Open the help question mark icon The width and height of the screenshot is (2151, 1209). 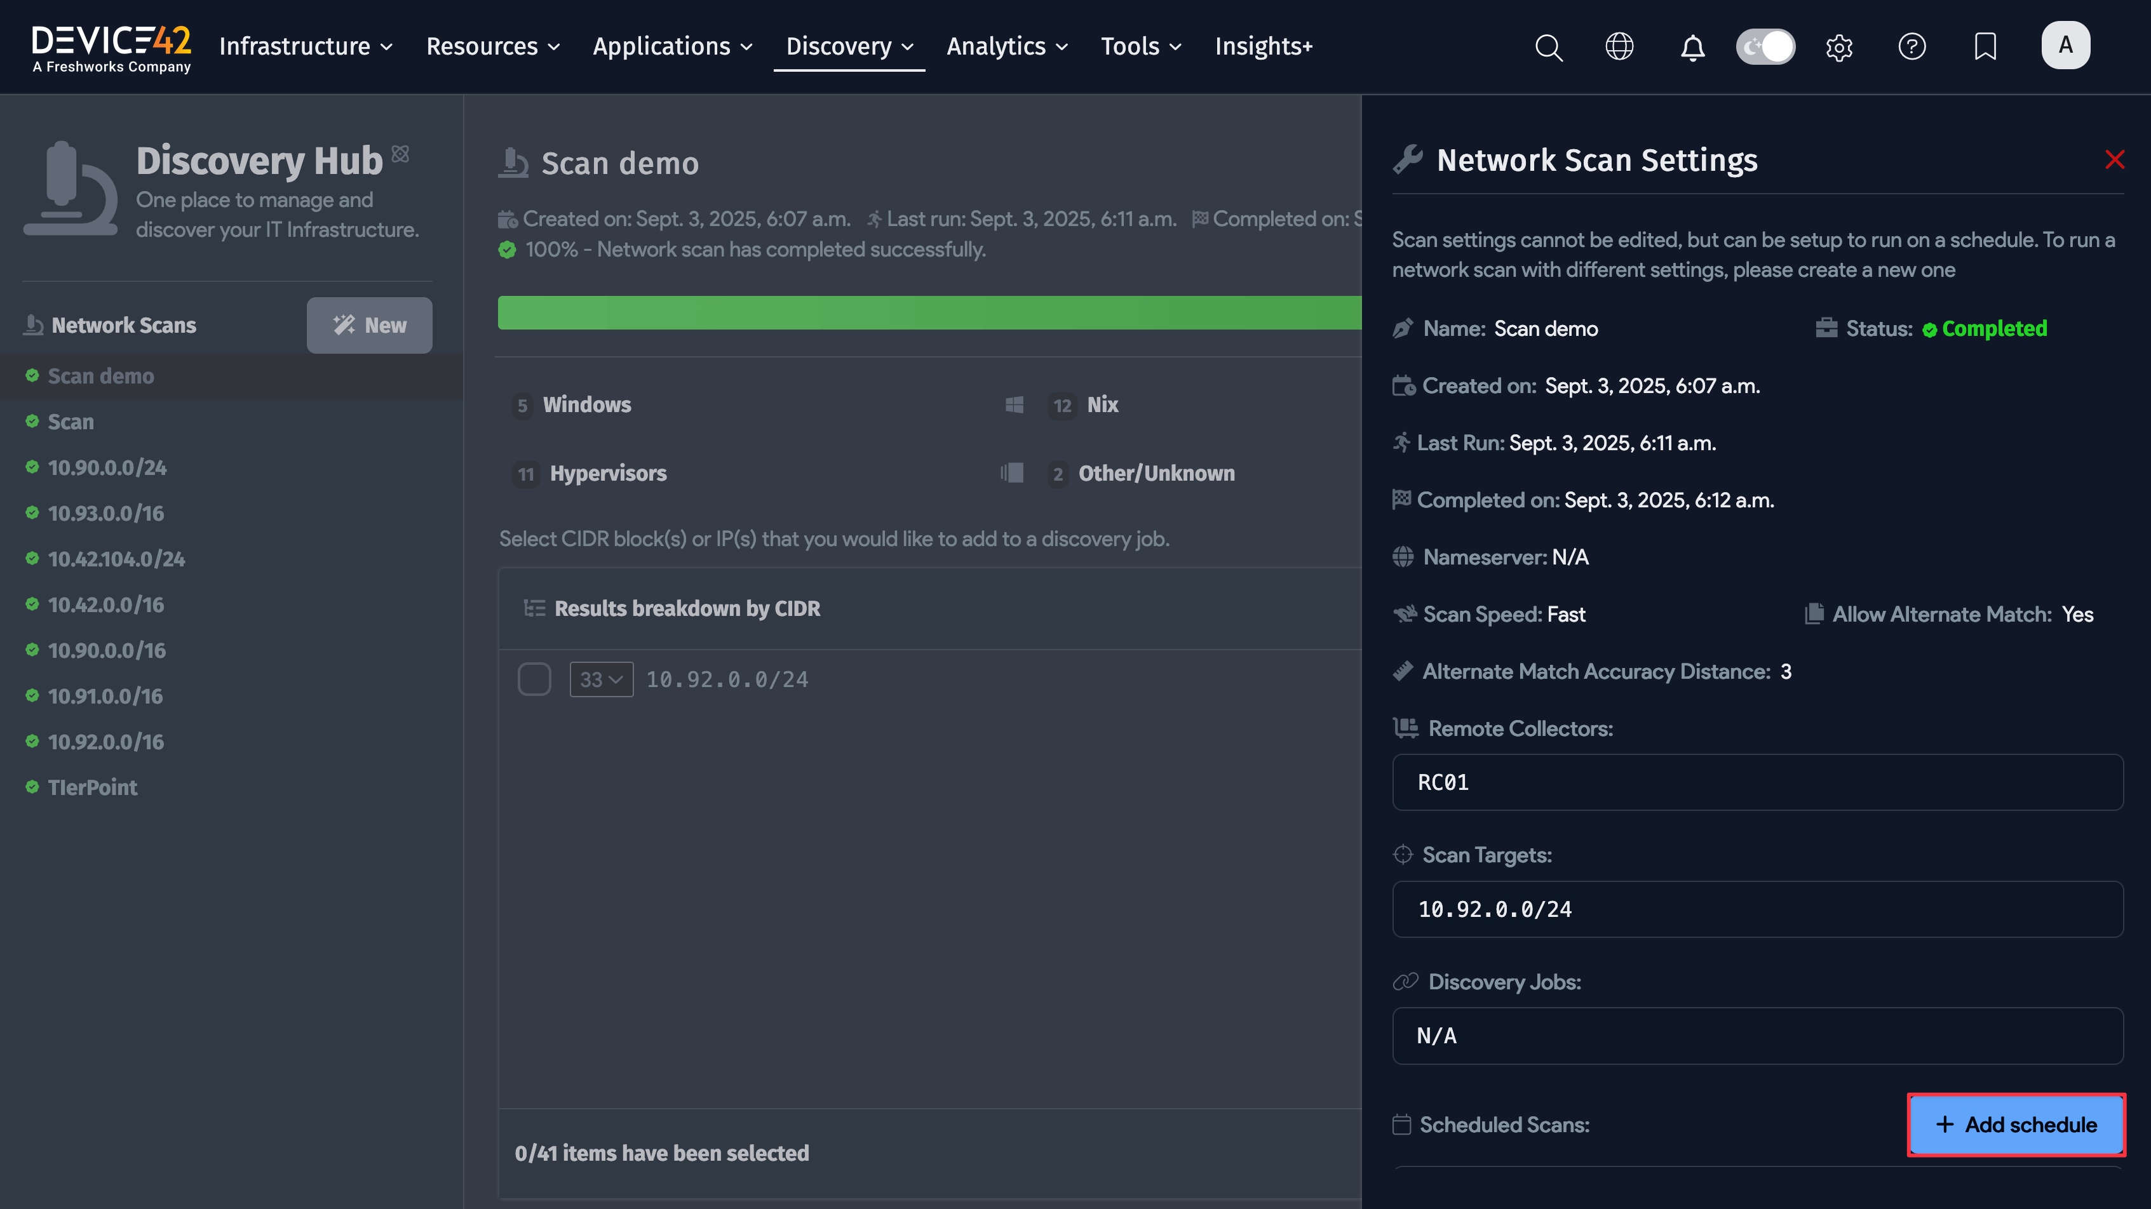tap(1912, 48)
